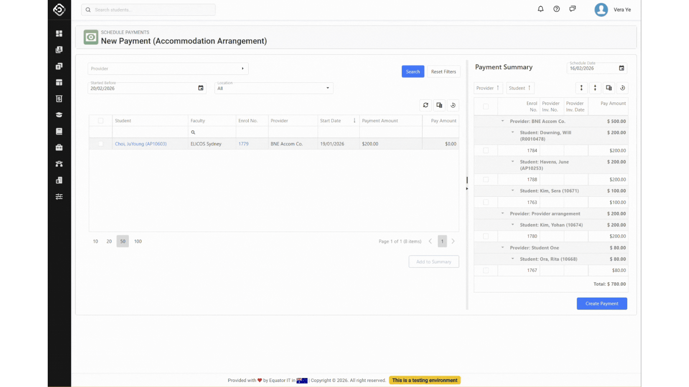Image resolution: width=689 pixels, height=387 pixels.
Task: Open the Provider dropdown filter
Action: [x=168, y=68]
